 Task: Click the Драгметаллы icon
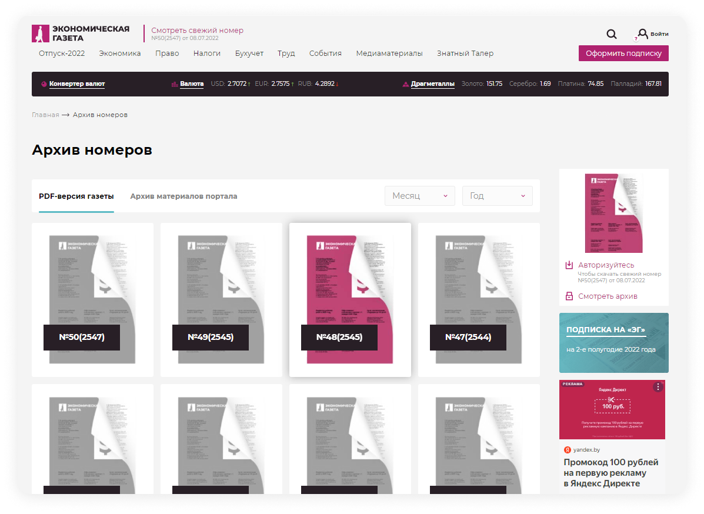405,84
